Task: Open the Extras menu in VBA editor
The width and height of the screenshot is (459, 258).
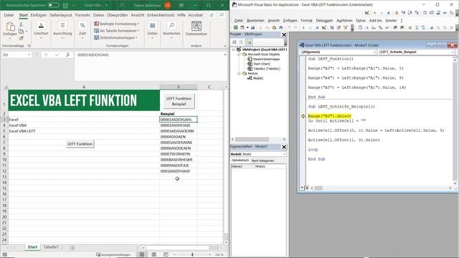Action: [x=361, y=21]
